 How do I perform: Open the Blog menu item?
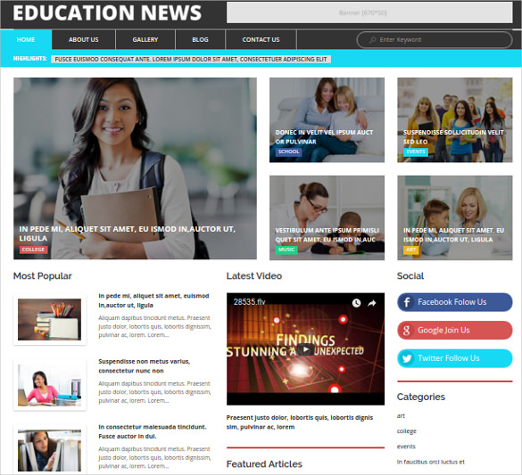tap(200, 39)
